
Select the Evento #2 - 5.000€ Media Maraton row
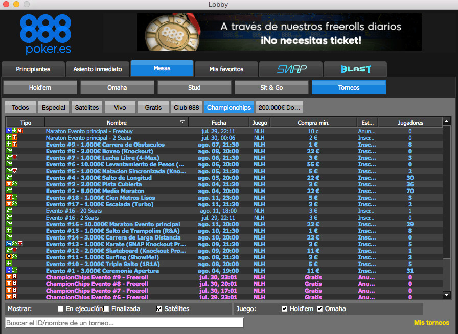click(x=224, y=190)
